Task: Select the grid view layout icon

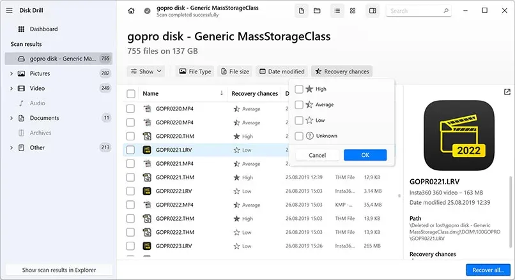Action: point(352,11)
